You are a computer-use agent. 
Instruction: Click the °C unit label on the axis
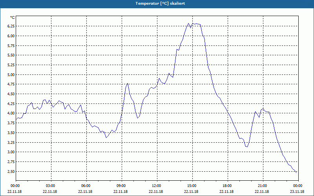click(13, 18)
